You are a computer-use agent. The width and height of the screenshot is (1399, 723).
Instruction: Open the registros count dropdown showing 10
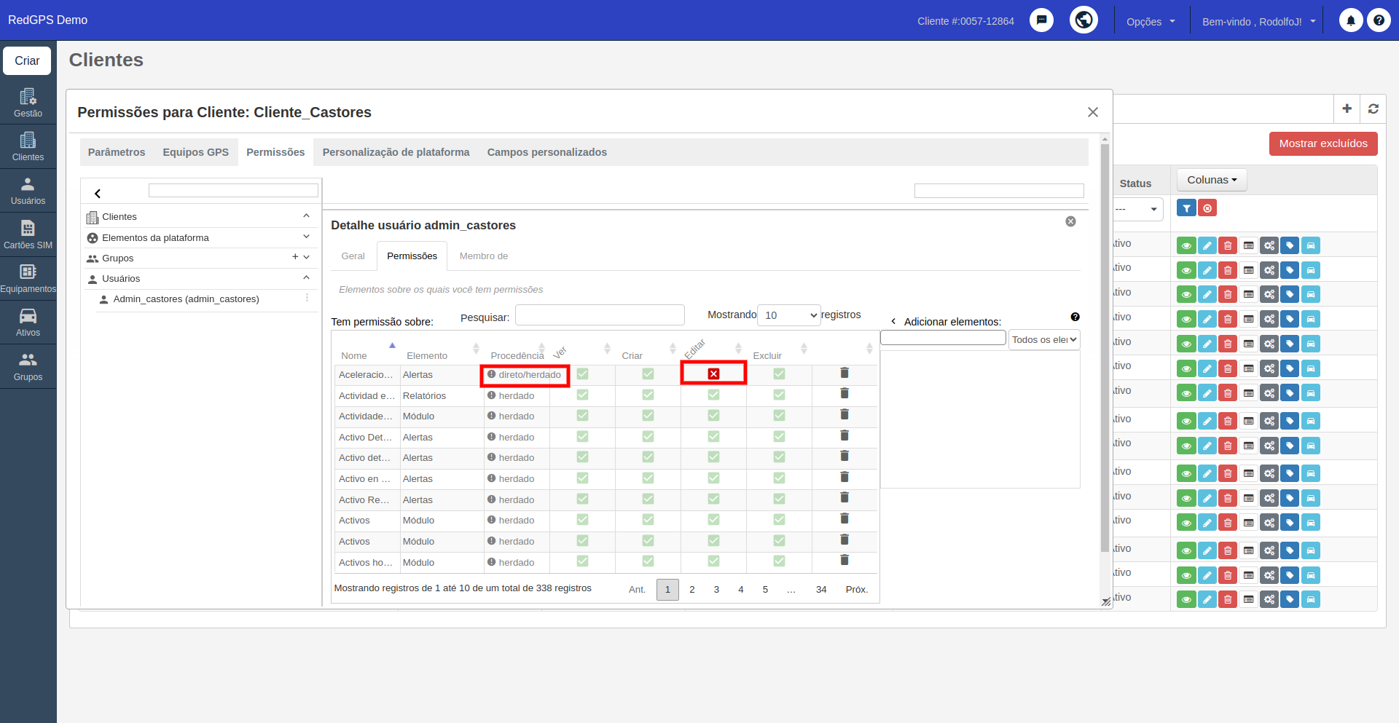[x=789, y=315]
